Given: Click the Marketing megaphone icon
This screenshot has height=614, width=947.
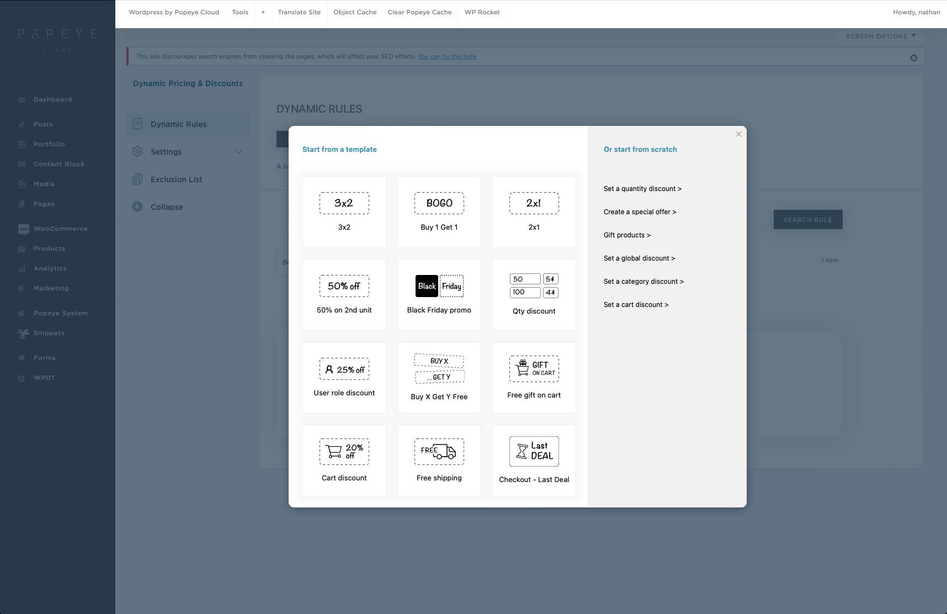Looking at the screenshot, I should [22, 289].
